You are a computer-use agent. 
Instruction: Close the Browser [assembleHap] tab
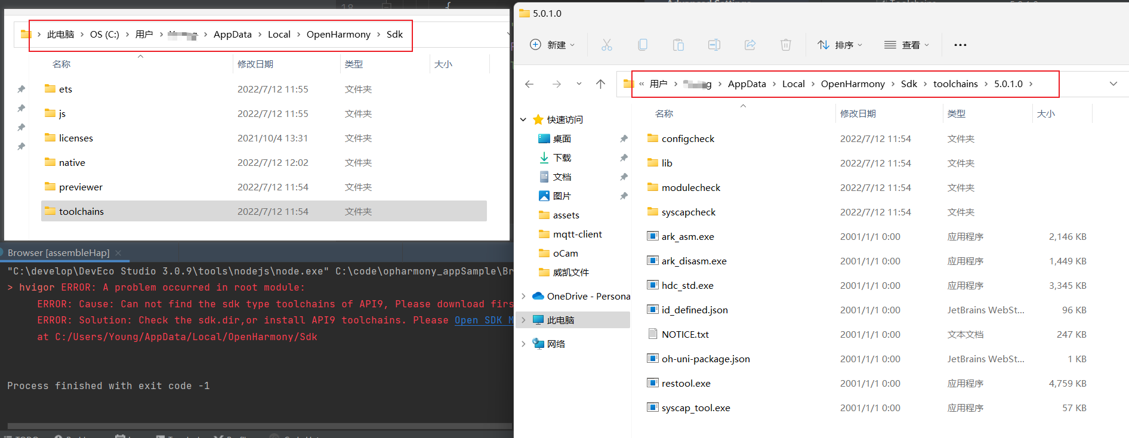click(x=118, y=253)
